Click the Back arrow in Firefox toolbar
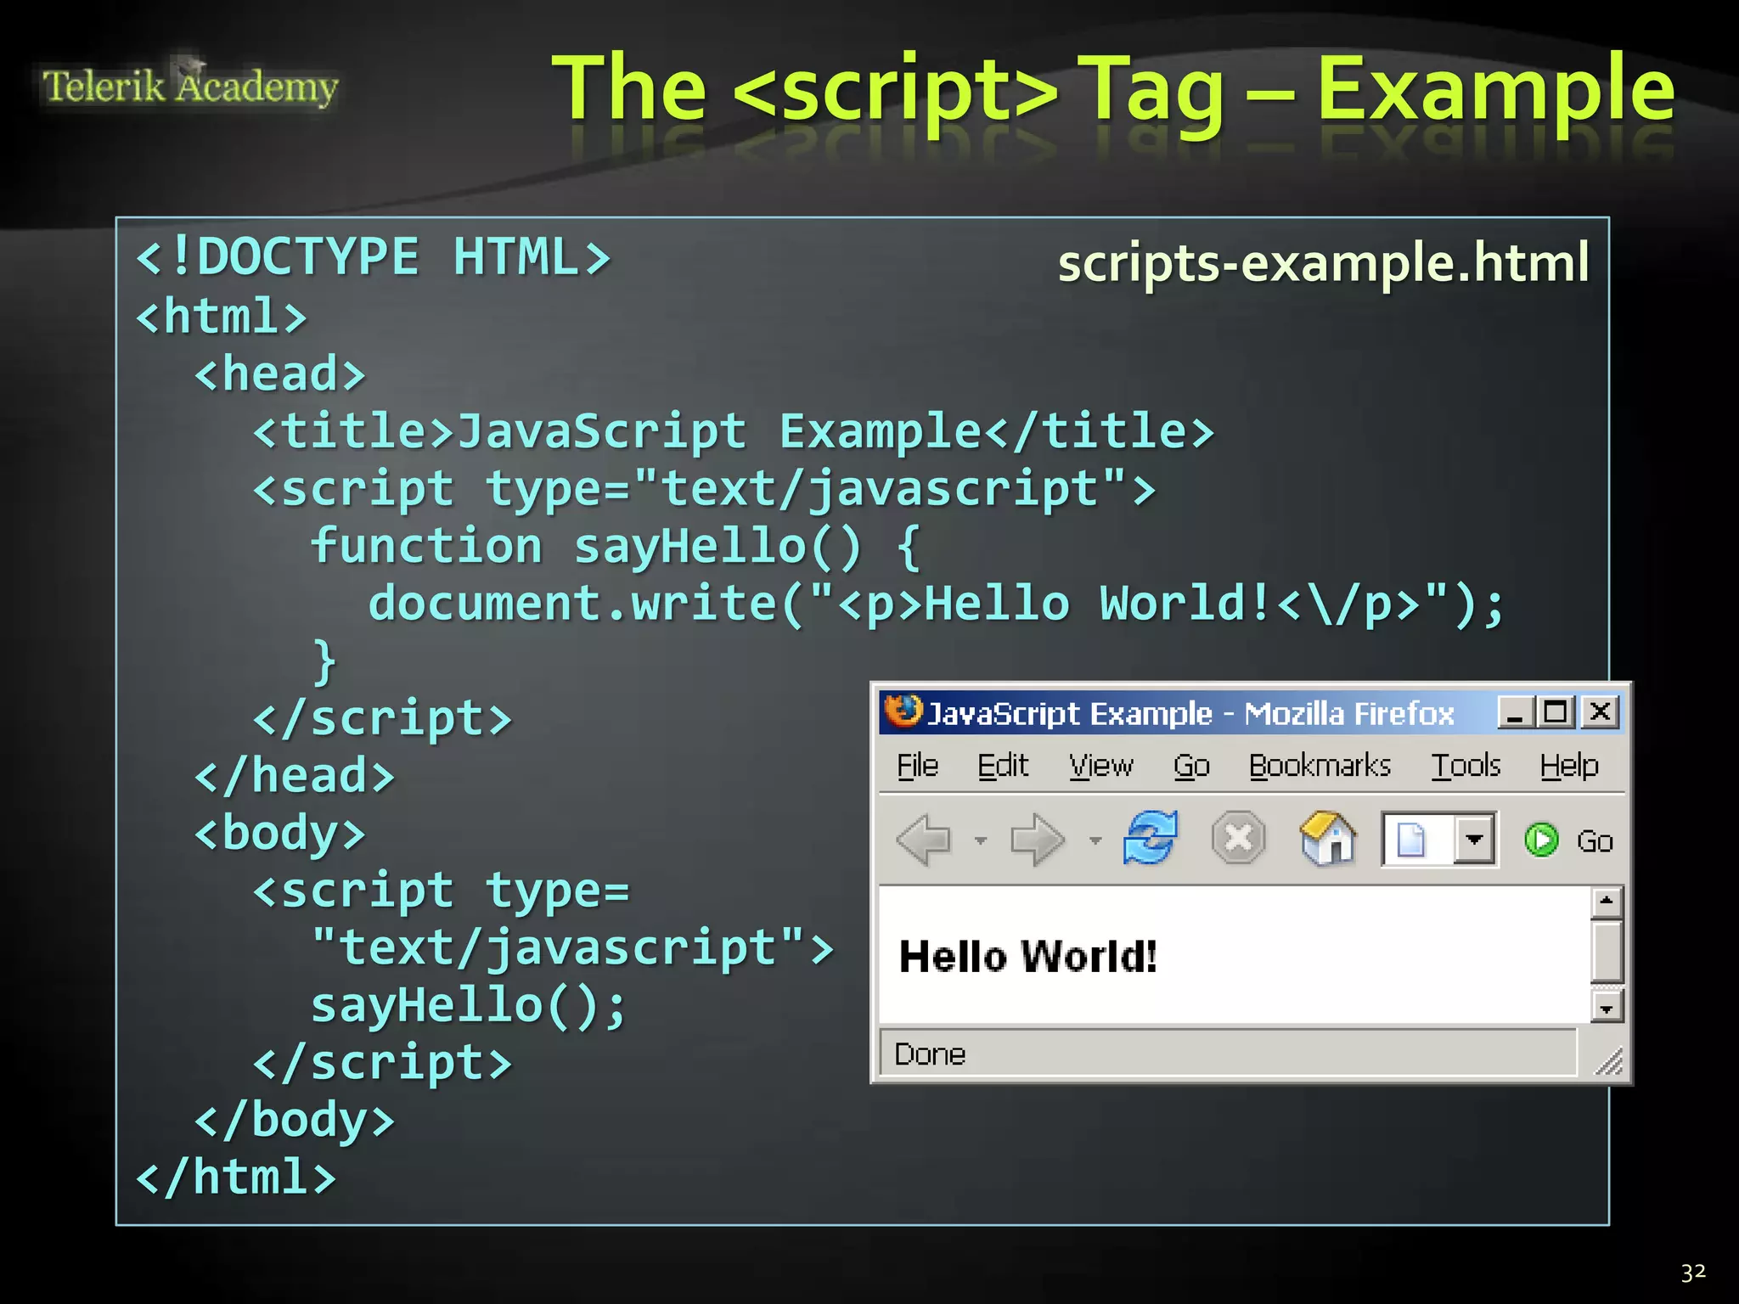The height and width of the screenshot is (1304, 1739). (x=924, y=840)
